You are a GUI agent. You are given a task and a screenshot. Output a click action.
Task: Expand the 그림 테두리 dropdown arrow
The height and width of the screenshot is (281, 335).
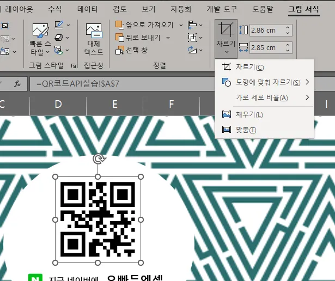pos(69,25)
